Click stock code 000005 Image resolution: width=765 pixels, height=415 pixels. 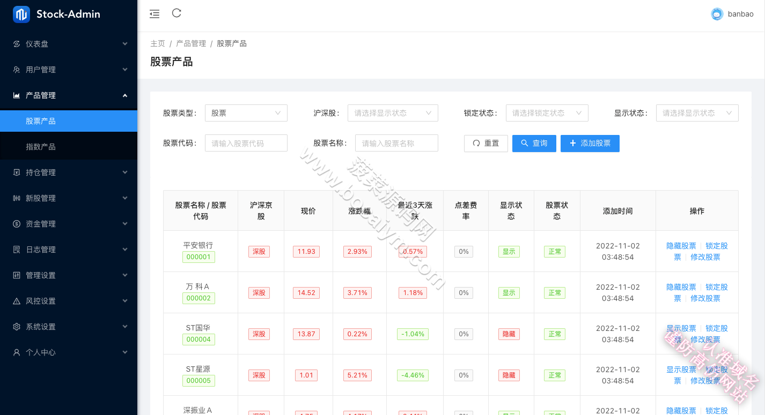pyautogui.click(x=198, y=381)
